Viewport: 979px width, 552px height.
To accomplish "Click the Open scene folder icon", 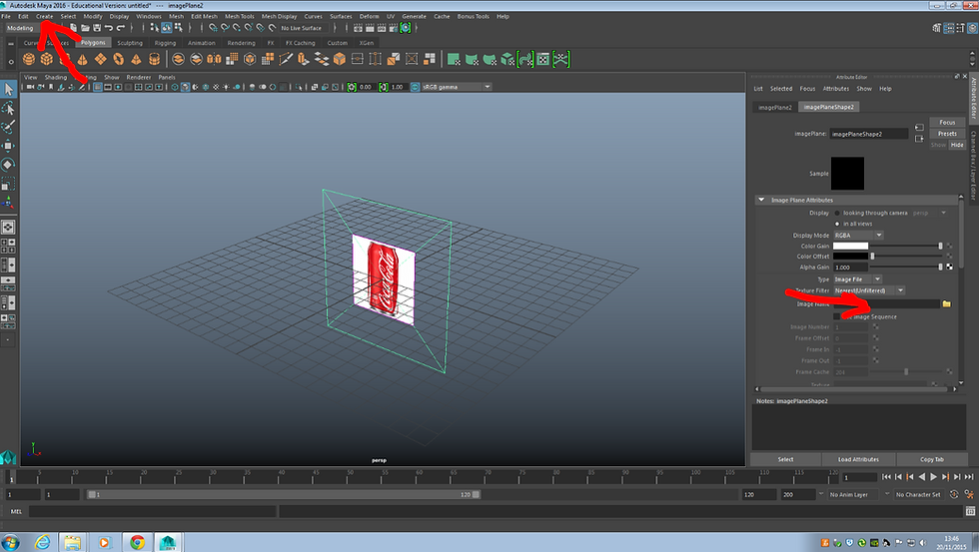I will tap(86, 28).
